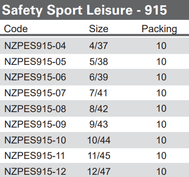Image resolution: width=189 pixels, height=177 pixels.
Task: Click packing quantity in NZPES915-11 row
Action: tap(162, 156)
